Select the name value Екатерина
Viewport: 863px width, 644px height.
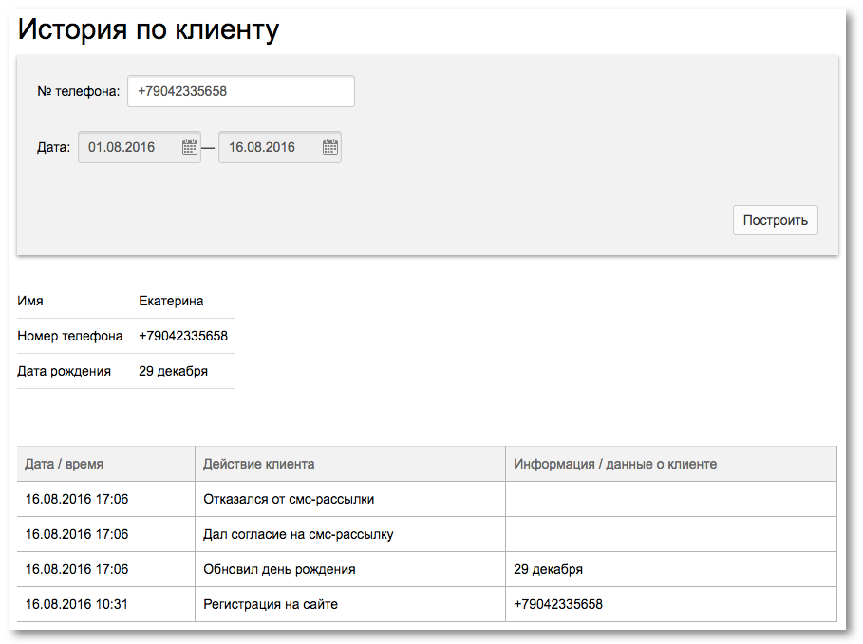(171, 301)
